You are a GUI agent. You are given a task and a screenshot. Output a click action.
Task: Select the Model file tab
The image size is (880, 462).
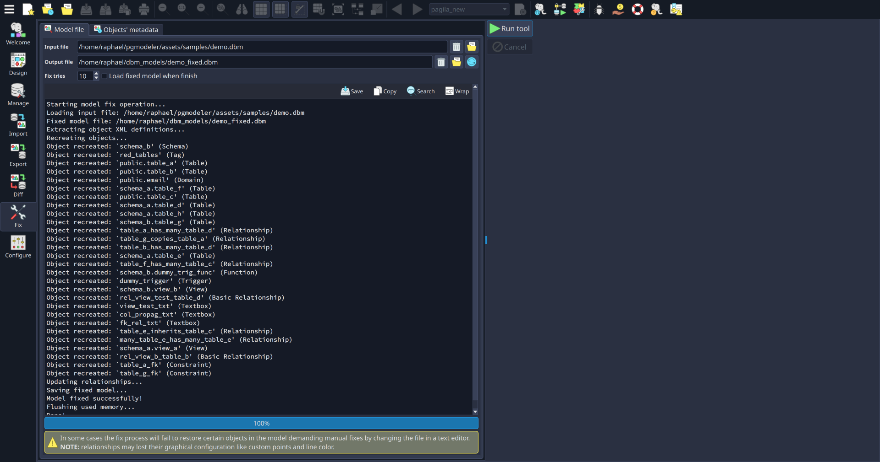[64, 29]
